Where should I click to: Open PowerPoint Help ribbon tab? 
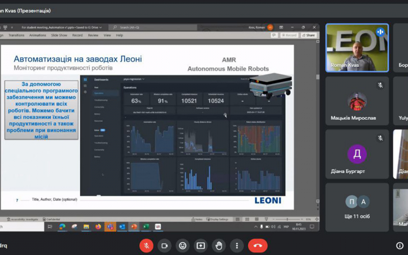(x=119, y=35)
